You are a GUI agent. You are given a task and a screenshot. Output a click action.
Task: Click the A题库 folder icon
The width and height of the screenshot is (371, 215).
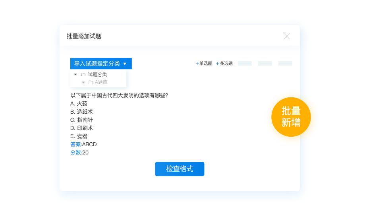click(91, 82)
